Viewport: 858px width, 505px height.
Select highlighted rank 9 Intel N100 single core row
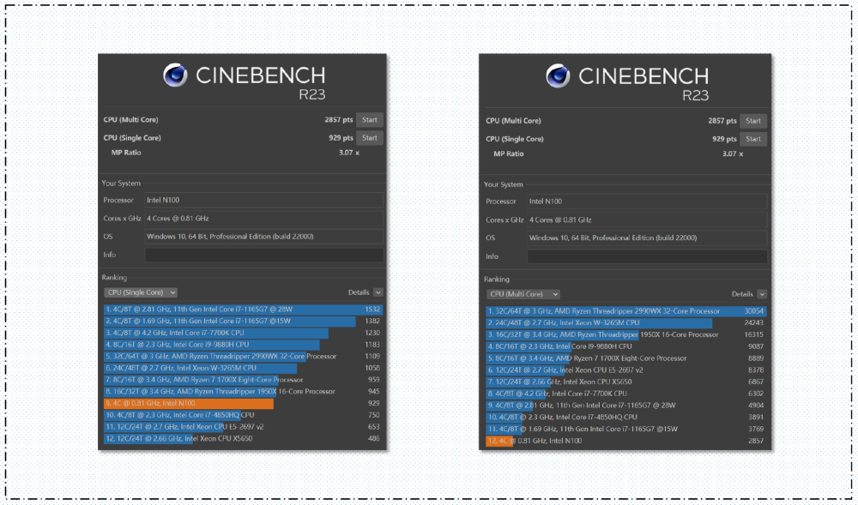(243, 403)
